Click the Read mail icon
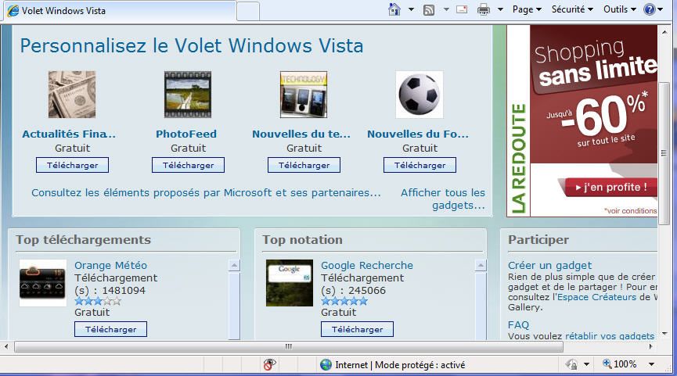677x376 pixels. click(x=462, y=9)
